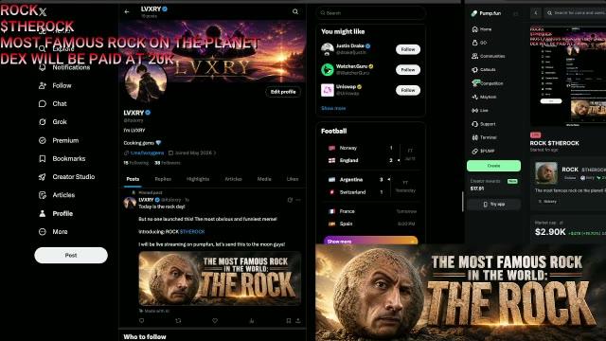The height and width of the screenshot is (341, 606).
Task: Click the profile search magnifier icon
Action: pos(295,12)
